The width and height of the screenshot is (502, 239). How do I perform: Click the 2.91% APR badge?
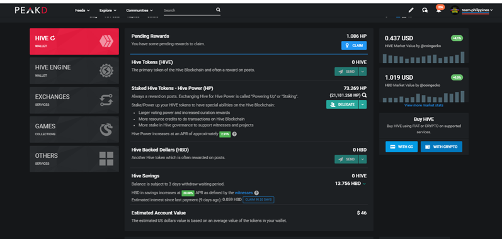click(225, 134)
